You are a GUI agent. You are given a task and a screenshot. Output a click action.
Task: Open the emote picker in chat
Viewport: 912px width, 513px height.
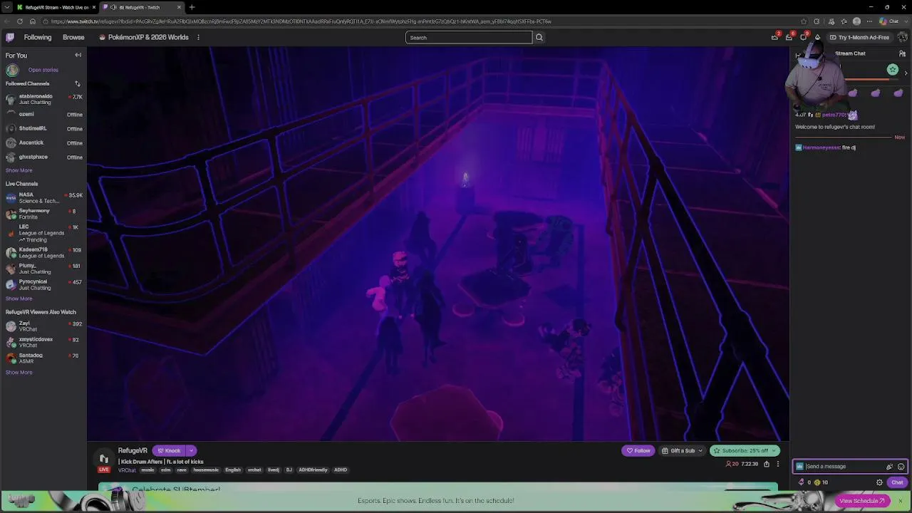pyautogui.click(x=901, y=467)
